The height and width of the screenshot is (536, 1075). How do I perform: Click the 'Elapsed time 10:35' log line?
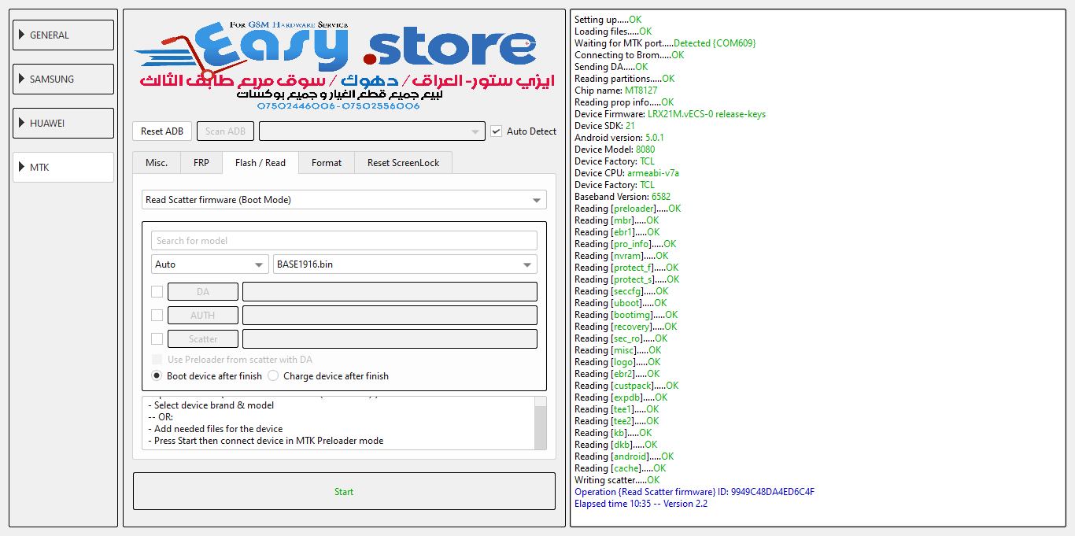pos(641,504)
